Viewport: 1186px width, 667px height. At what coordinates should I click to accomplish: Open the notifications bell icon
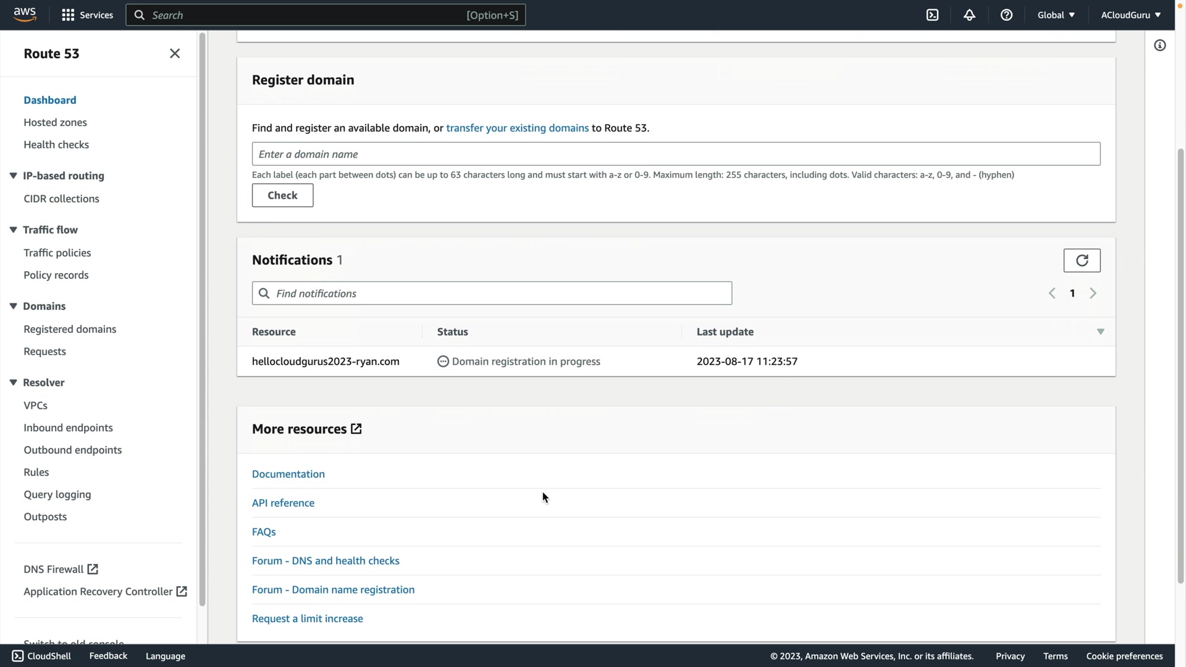(969, 15)
